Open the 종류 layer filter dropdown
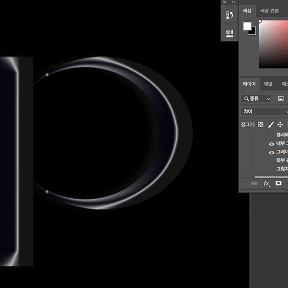 pos(256,98)
